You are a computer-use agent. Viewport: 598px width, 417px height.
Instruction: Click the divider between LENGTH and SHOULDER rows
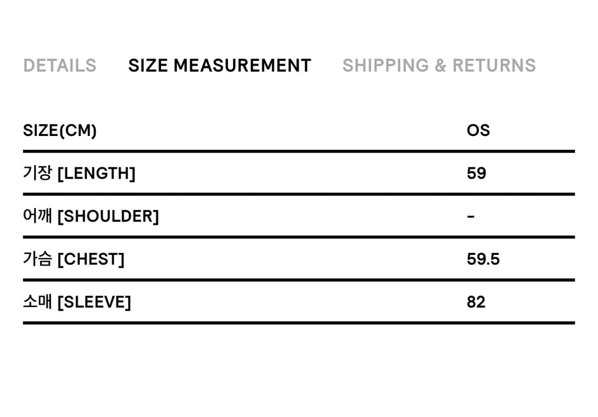[x=299, y=194]
